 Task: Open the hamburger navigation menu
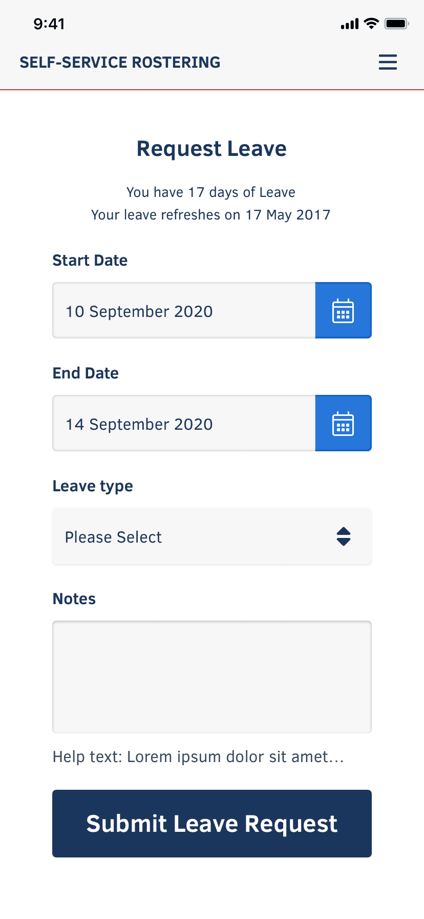coord(388,62)
